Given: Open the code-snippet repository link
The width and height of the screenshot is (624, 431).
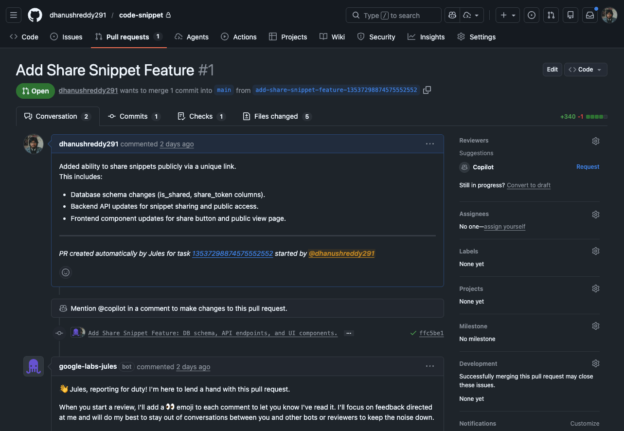Looking at the screenshot, I should pos(141,15).
